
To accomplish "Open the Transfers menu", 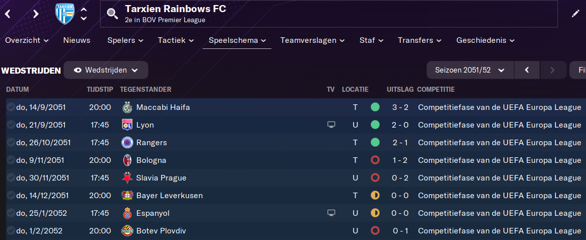I will [419, 40].
